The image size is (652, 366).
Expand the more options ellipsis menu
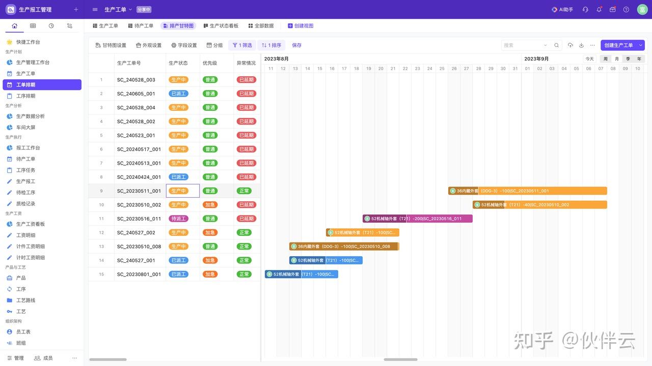point(592,45)
